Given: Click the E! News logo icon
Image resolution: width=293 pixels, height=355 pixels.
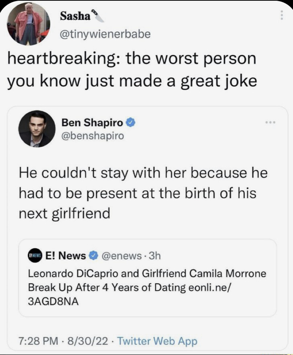Looking at the screenshot, I should click(x=35, y=256).
